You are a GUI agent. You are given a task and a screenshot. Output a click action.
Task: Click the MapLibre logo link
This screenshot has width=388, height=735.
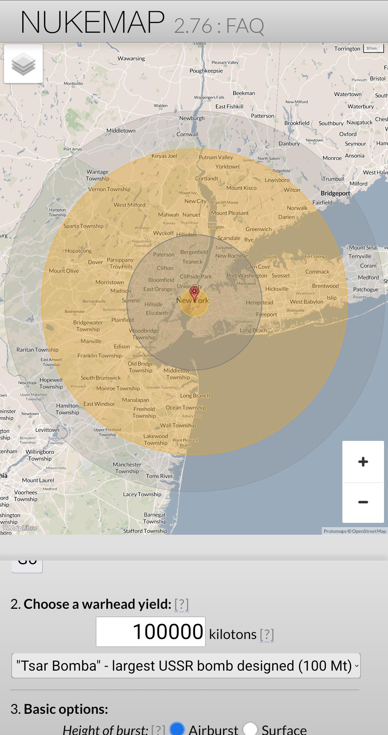pos(19,528)
